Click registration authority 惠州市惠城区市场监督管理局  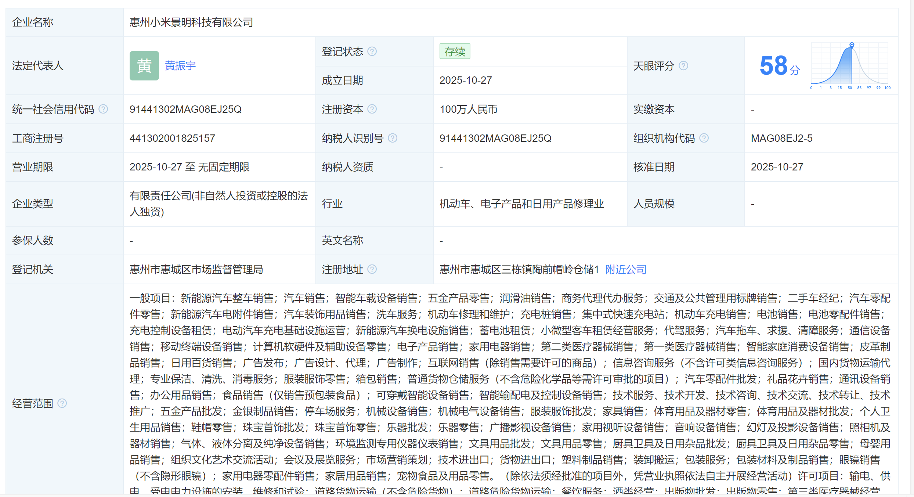[196, 269]
